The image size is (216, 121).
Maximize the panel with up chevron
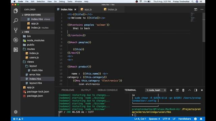190,90
